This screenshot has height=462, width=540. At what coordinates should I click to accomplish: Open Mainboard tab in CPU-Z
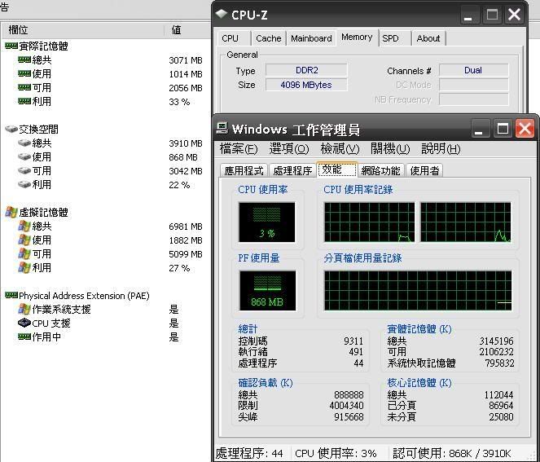click(x=311, y=38)
